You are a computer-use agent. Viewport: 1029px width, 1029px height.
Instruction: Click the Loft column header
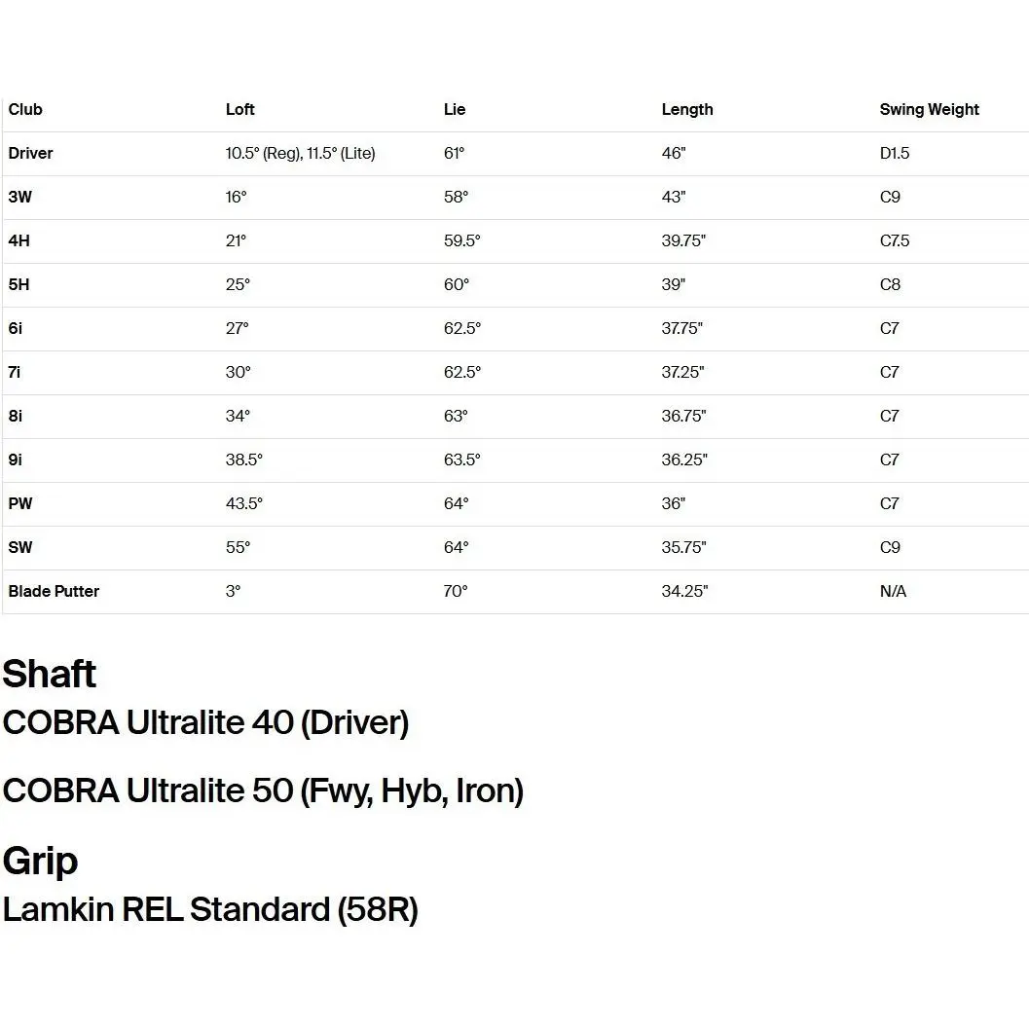[x=239, y=110]
